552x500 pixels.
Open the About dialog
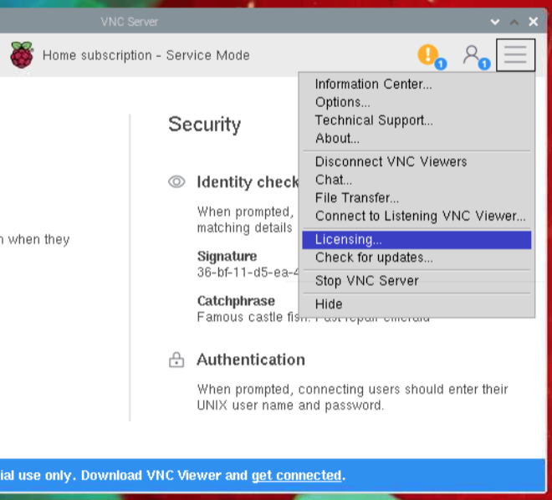pyautogui.click(x=417, y=138)
